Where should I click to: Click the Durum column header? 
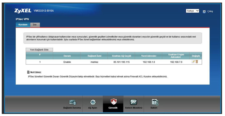pos(67,56)
